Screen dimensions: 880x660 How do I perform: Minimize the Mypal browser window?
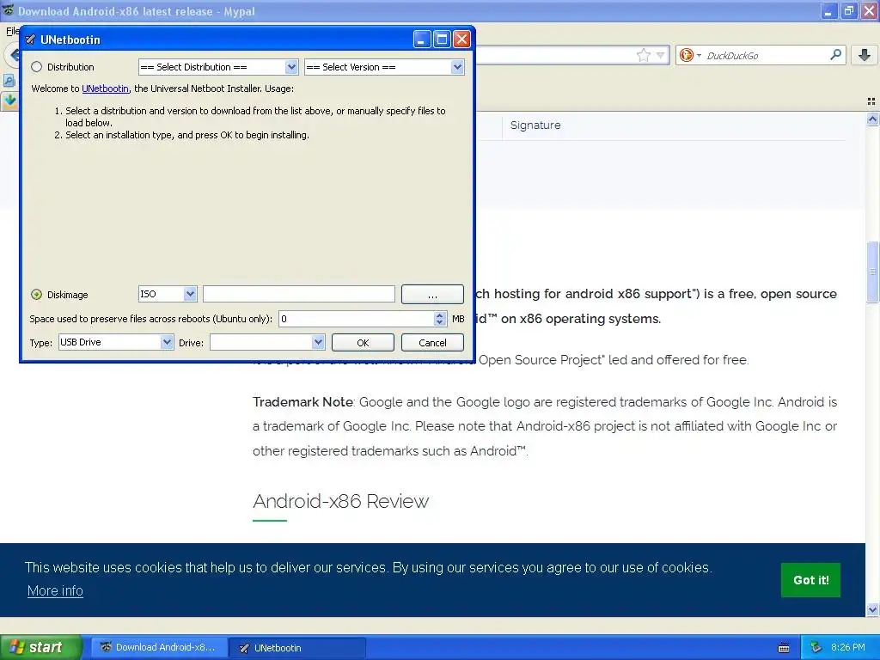(829, 10)
